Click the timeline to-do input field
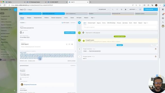The height and width of the screenshot is (93, 165). pyautogui.click(x=120, y=27)
